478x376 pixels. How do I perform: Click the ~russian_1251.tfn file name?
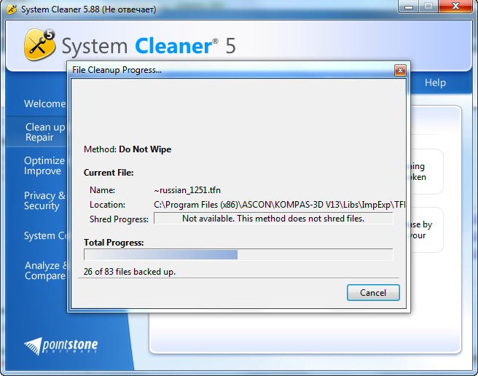click(187, 190)
